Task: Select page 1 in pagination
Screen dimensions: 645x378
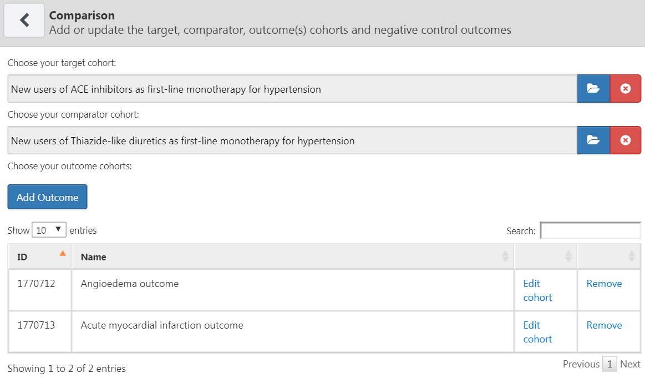Action: (610, 364)
